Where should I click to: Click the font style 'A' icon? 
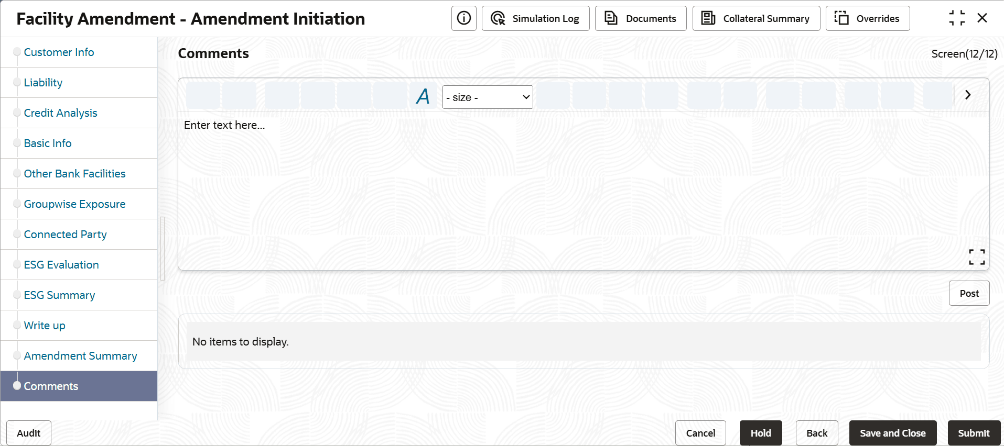point(423,96)
